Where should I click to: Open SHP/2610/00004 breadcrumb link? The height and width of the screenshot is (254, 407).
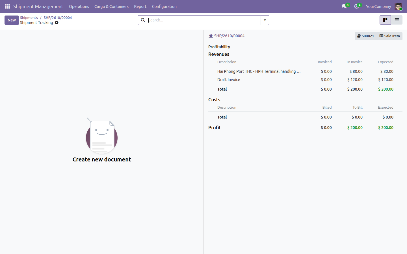[58, 17]
